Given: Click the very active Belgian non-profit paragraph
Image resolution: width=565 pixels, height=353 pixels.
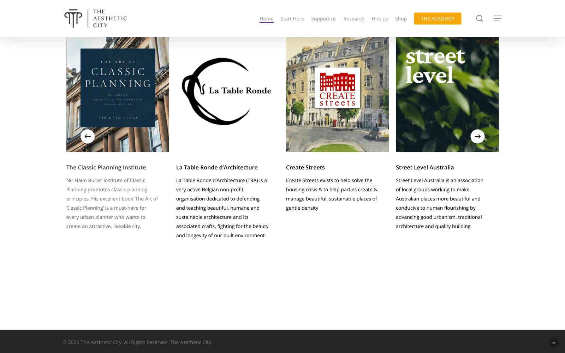Looking at the screenshot, I should pos(222,208).
